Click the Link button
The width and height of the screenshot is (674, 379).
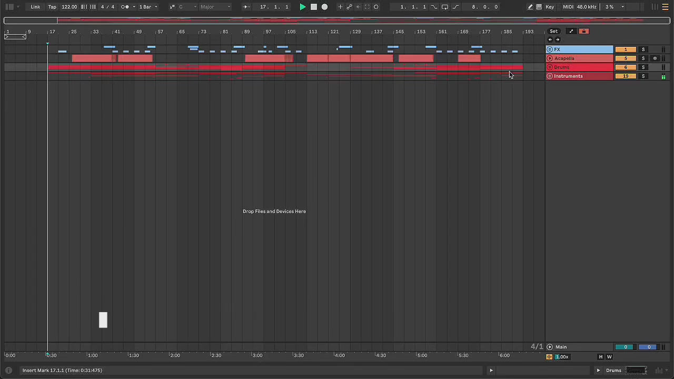(35, 7)
